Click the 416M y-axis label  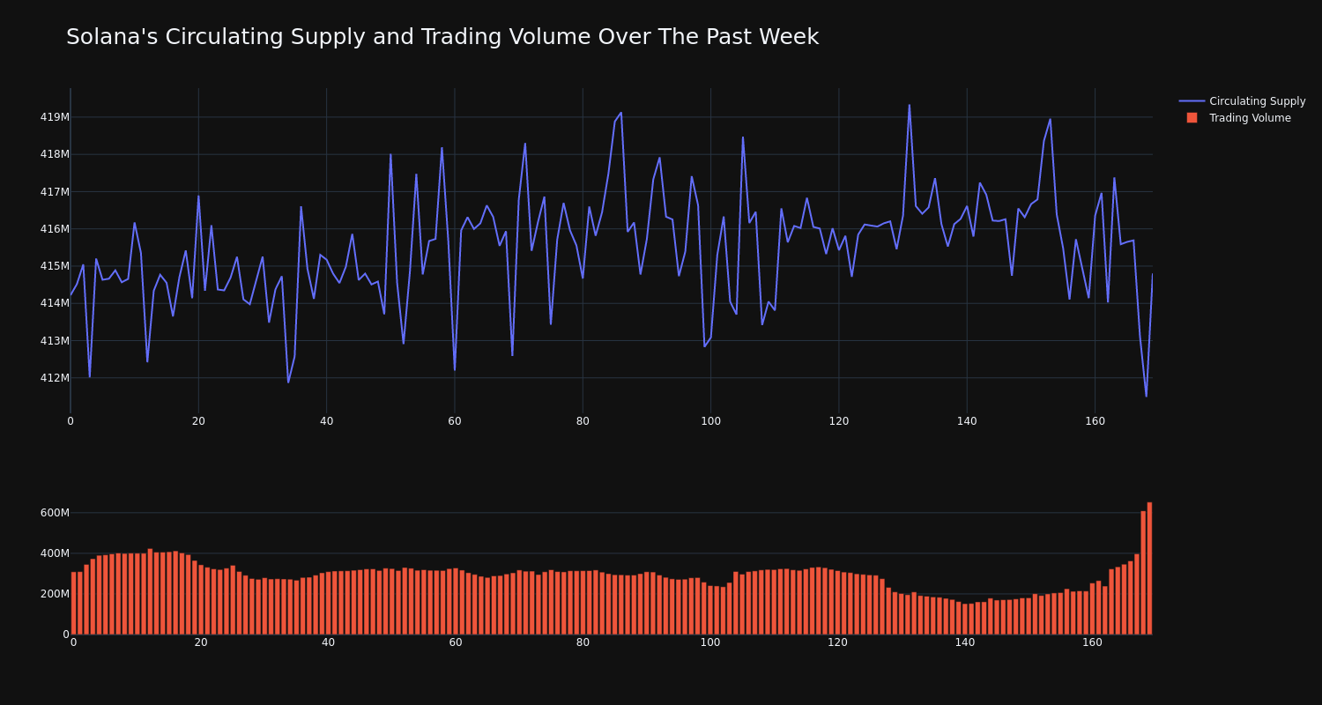[55, 229]
